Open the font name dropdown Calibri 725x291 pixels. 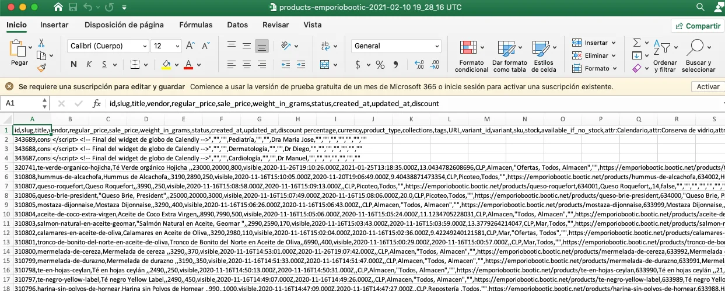[144, 46]
